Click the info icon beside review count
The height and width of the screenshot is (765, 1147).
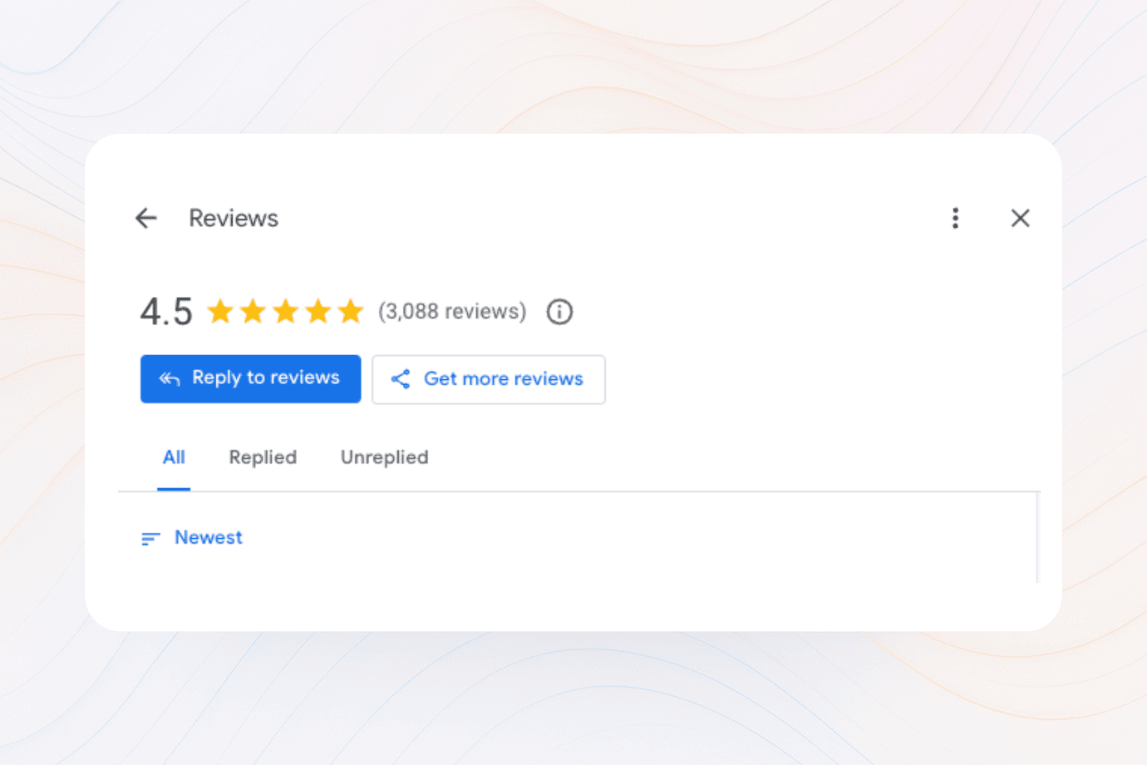559,312
